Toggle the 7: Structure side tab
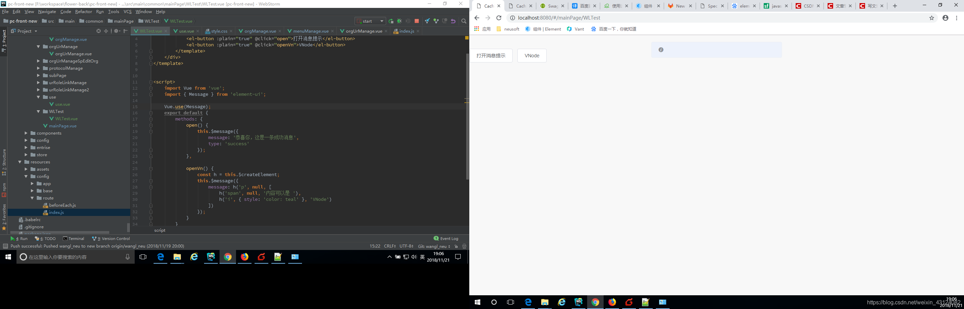The image size is (964, 309). click(4, 162)
